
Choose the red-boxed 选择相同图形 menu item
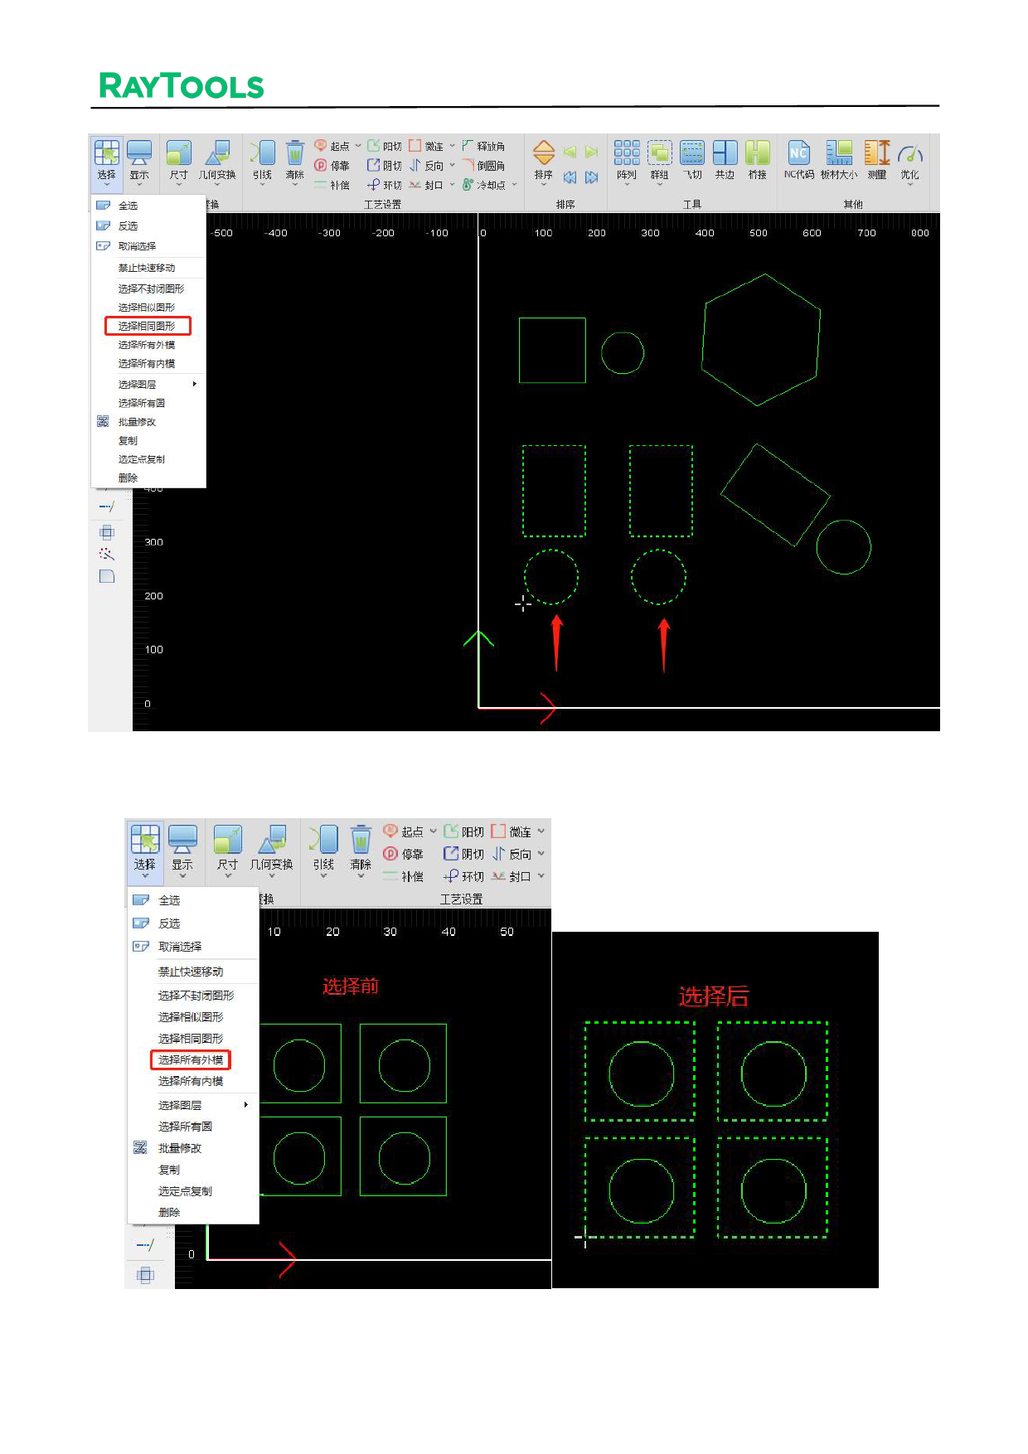coord(148,326)
